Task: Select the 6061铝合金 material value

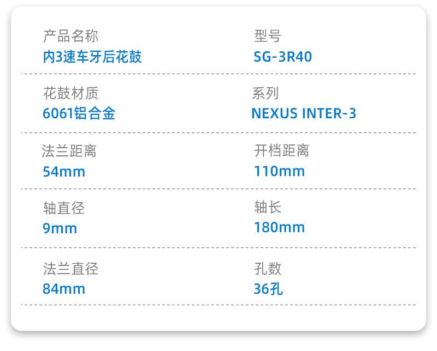Action: click(x=79, y=113)
